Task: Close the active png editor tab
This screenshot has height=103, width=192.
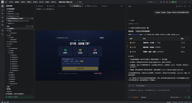Action: 82,6
